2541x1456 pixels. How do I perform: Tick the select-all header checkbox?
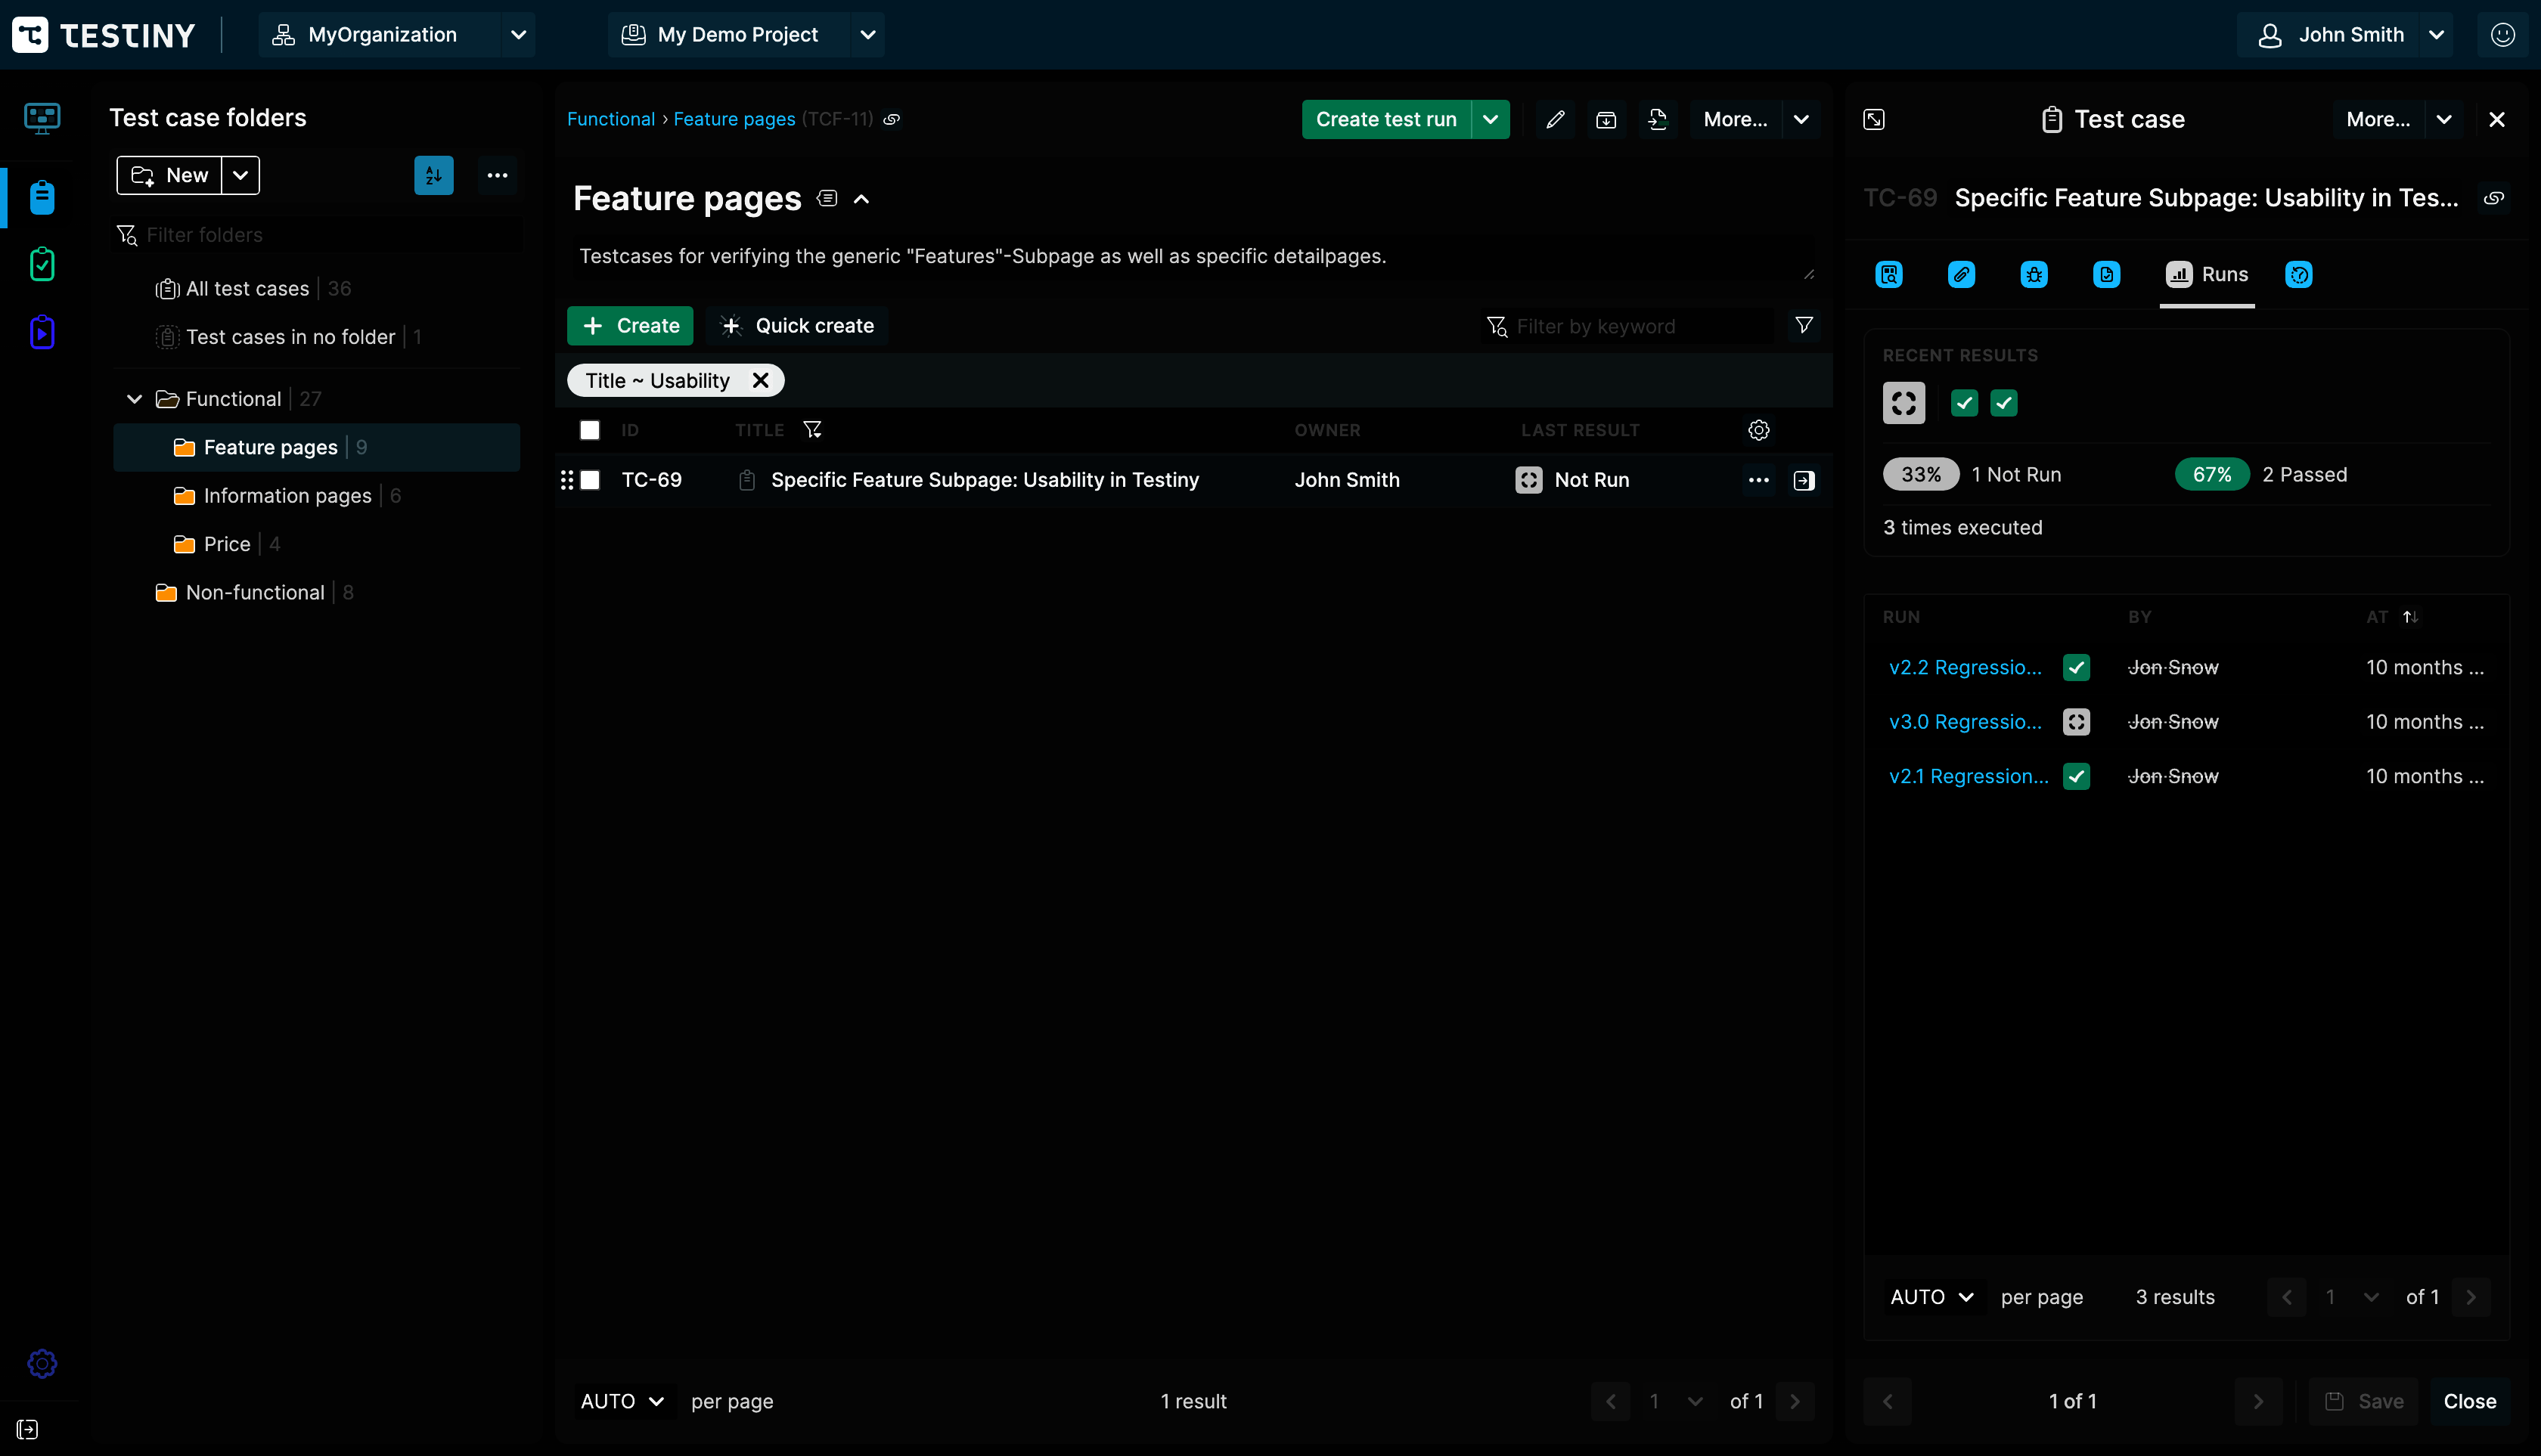point(589,430)
